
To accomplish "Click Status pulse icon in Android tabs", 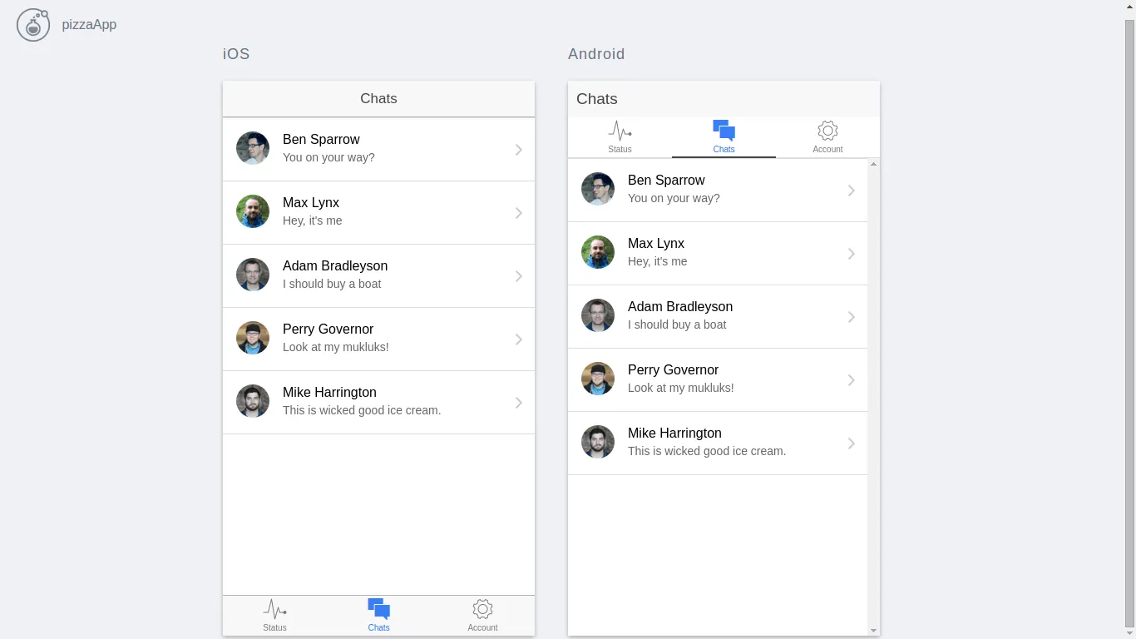I will (x=620, y=131).
